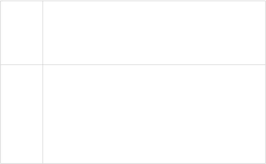The height and width of the screenshot is (164, 266).
Task: Click inside the bottom-left empty table cell
Action: tap(22, 114)
